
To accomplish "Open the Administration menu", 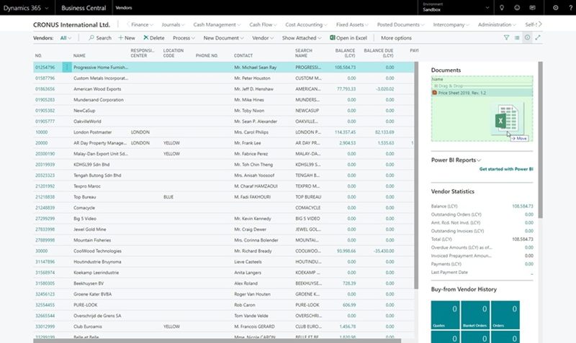I will click(497, 24).
